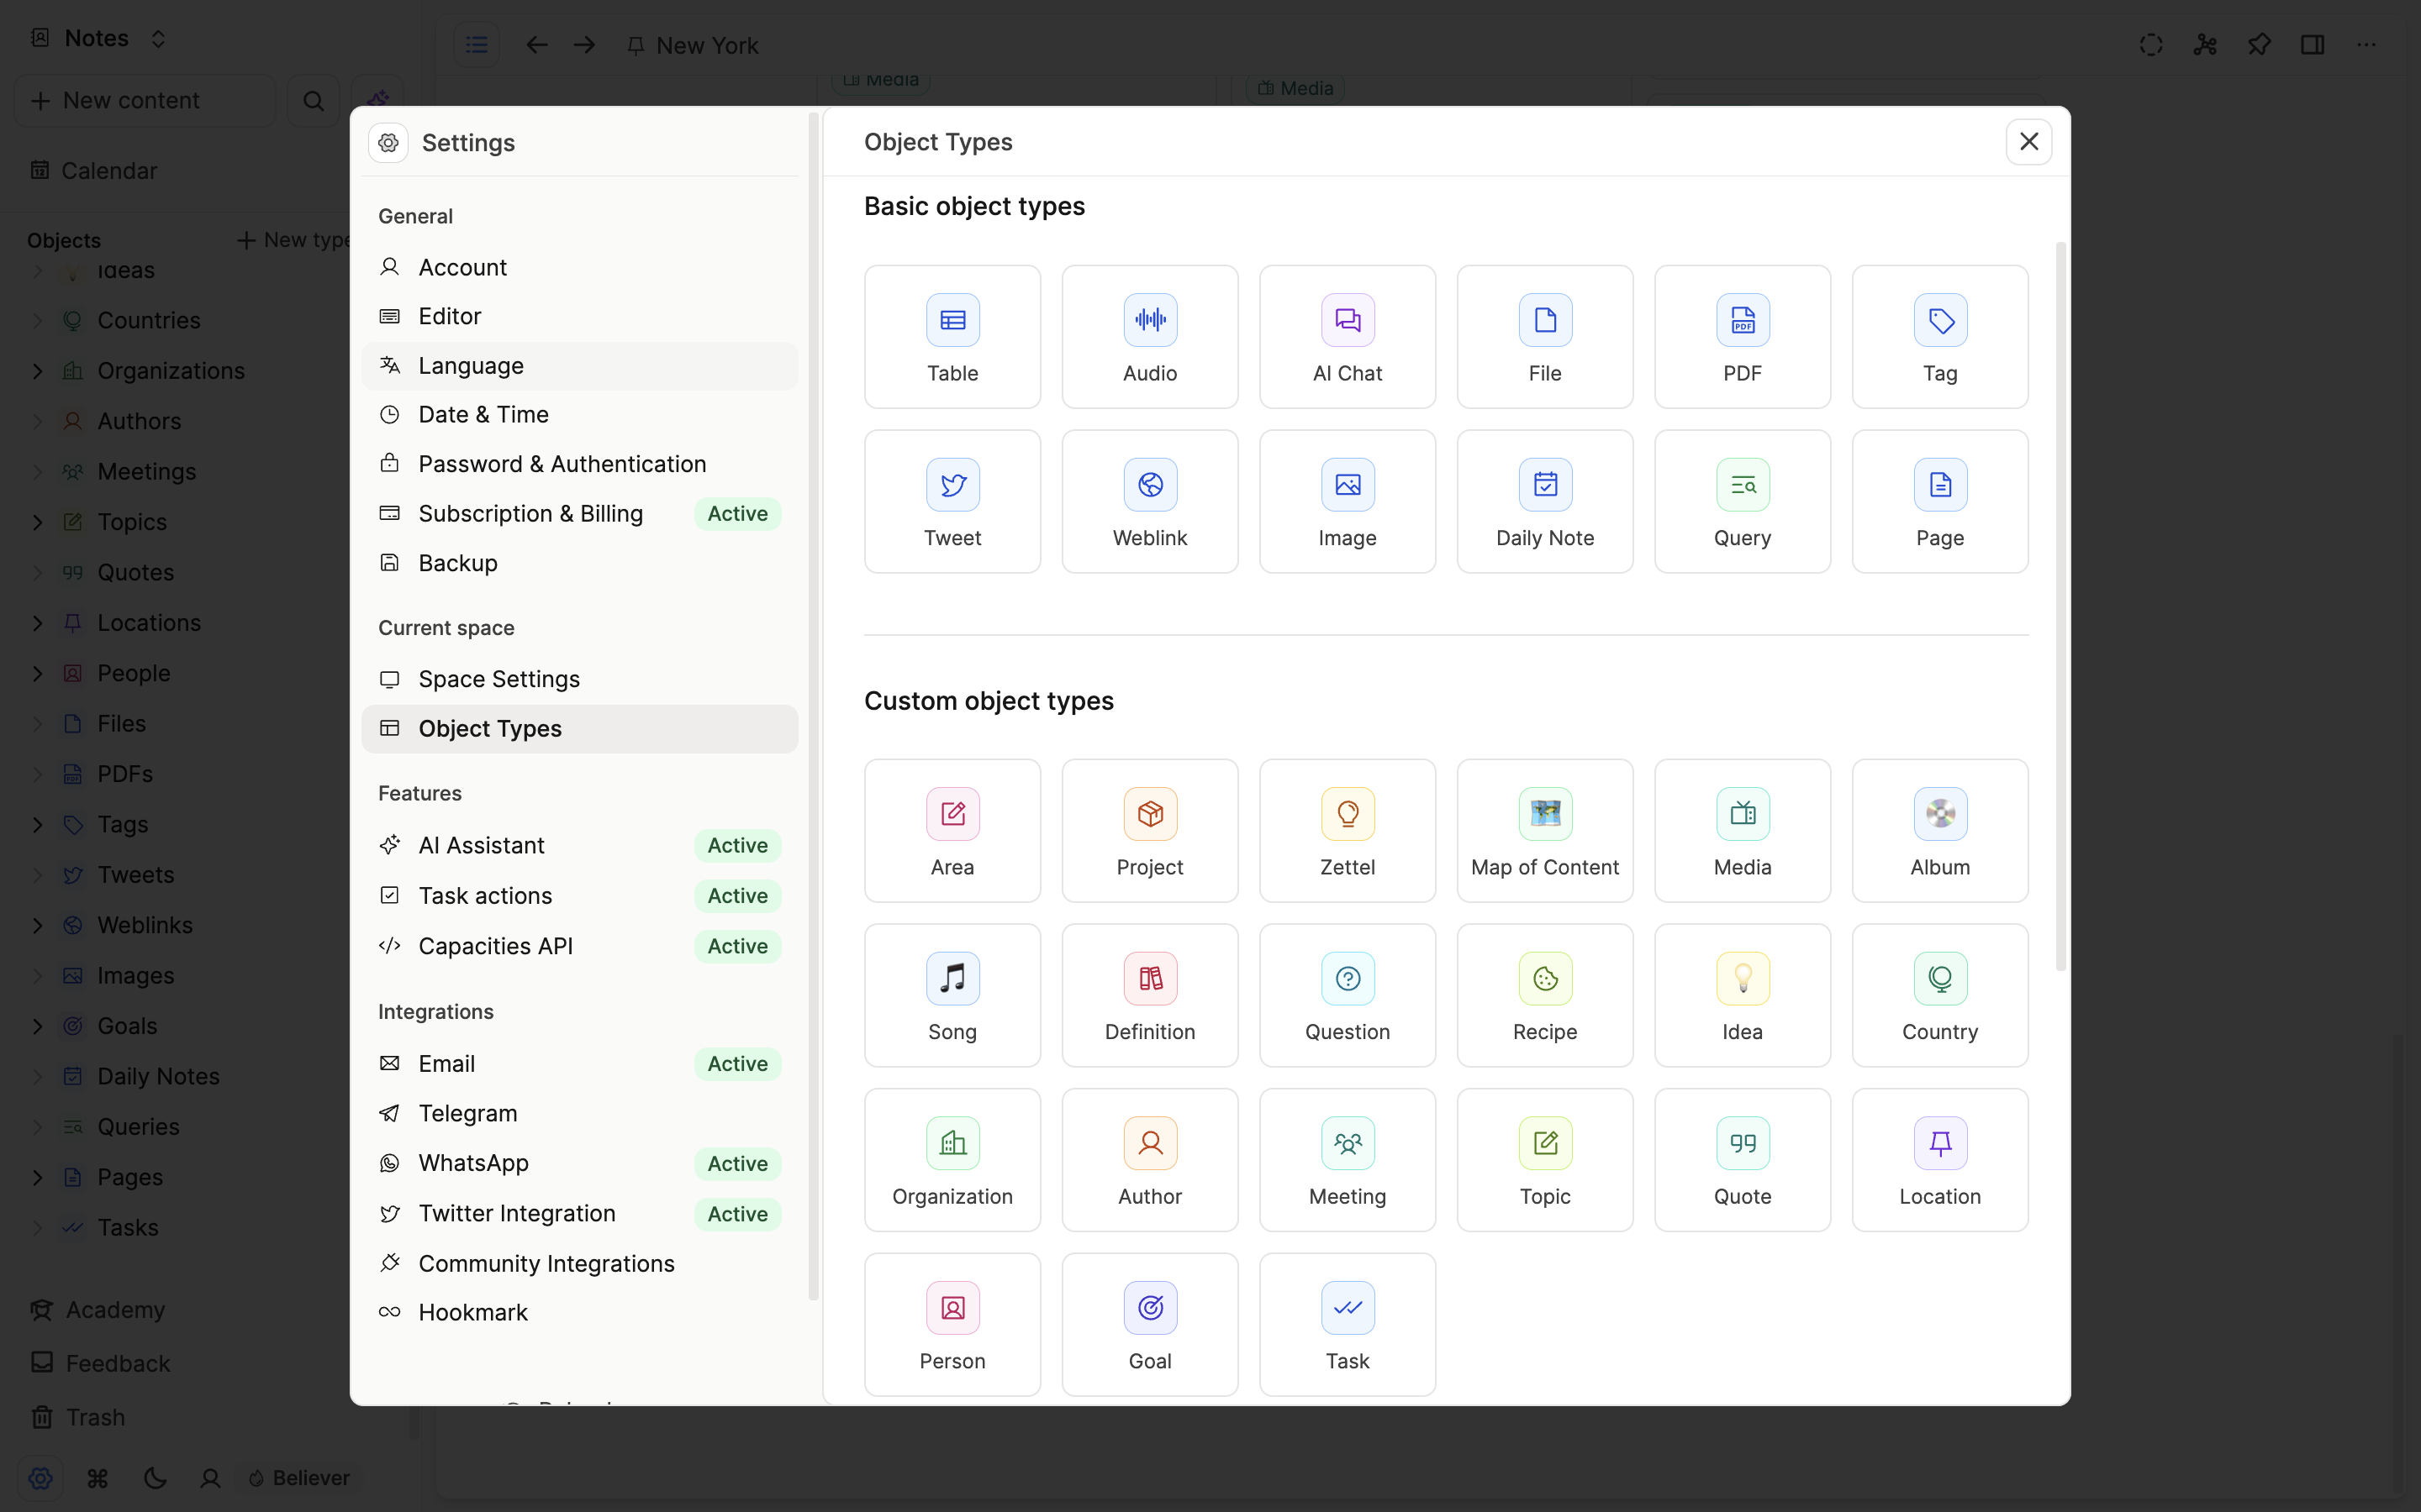
Task: Expand the People tree item
Action: coord(38,673)
